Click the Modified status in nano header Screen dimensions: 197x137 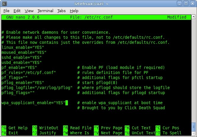click(x=177, y=17)
